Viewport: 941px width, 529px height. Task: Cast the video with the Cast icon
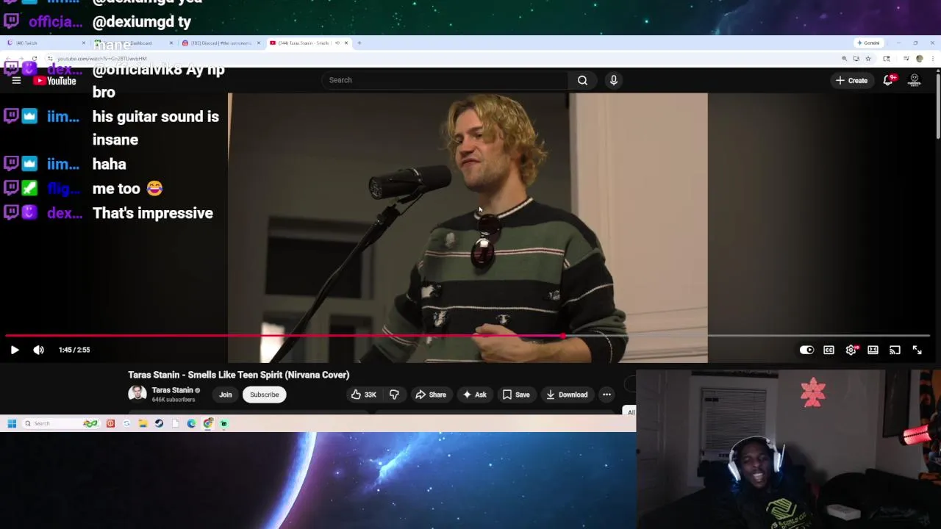coord(895,350)
